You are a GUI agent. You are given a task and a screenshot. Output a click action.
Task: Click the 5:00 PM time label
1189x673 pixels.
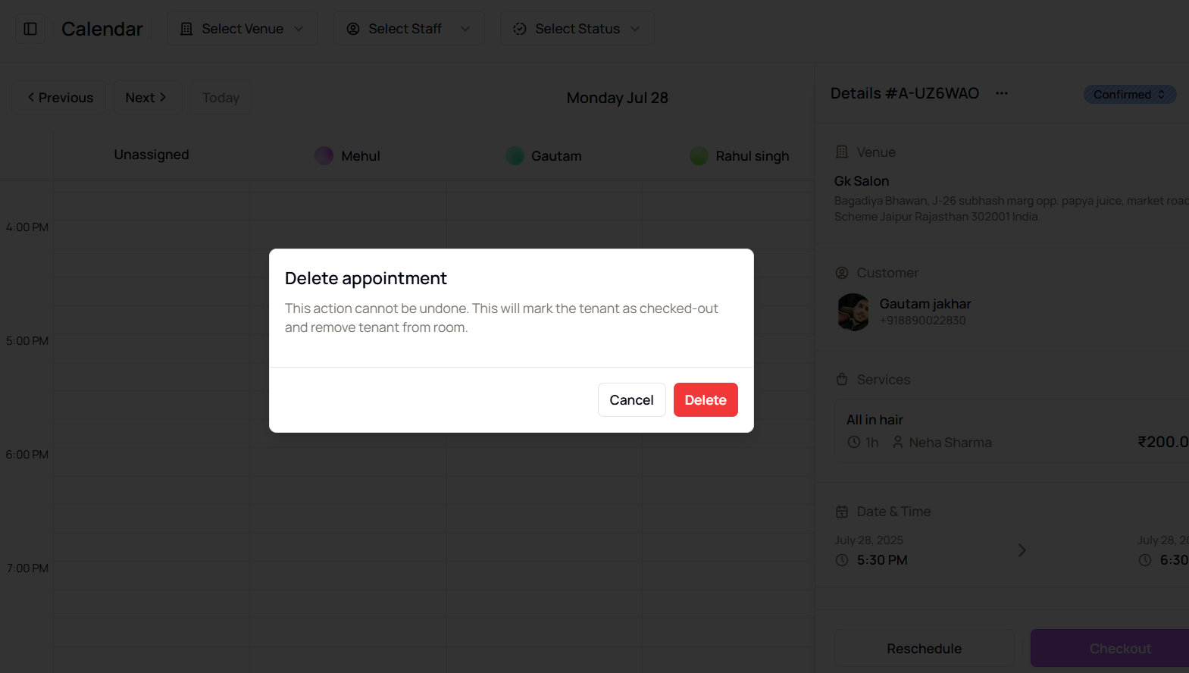(x=27, y=341)
